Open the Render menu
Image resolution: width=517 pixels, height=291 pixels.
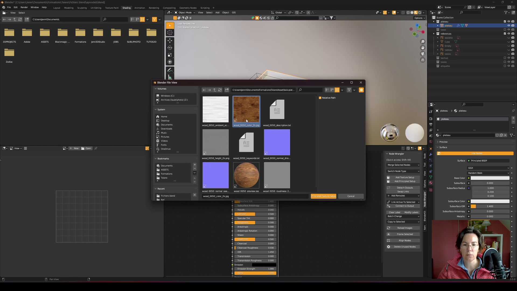click(24, 7)
